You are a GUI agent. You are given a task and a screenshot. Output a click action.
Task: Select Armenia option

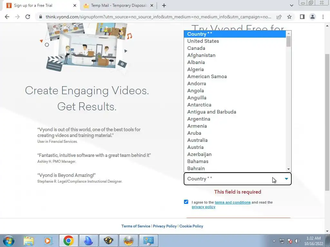(235, 126)
